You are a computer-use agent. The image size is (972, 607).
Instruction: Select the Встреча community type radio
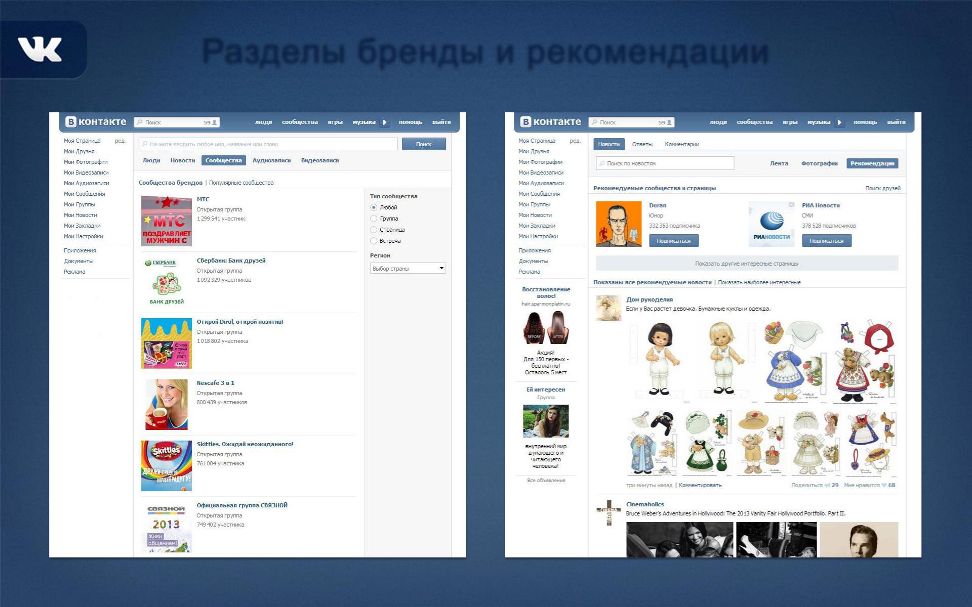pyautogui.click(x=374, y=241)
